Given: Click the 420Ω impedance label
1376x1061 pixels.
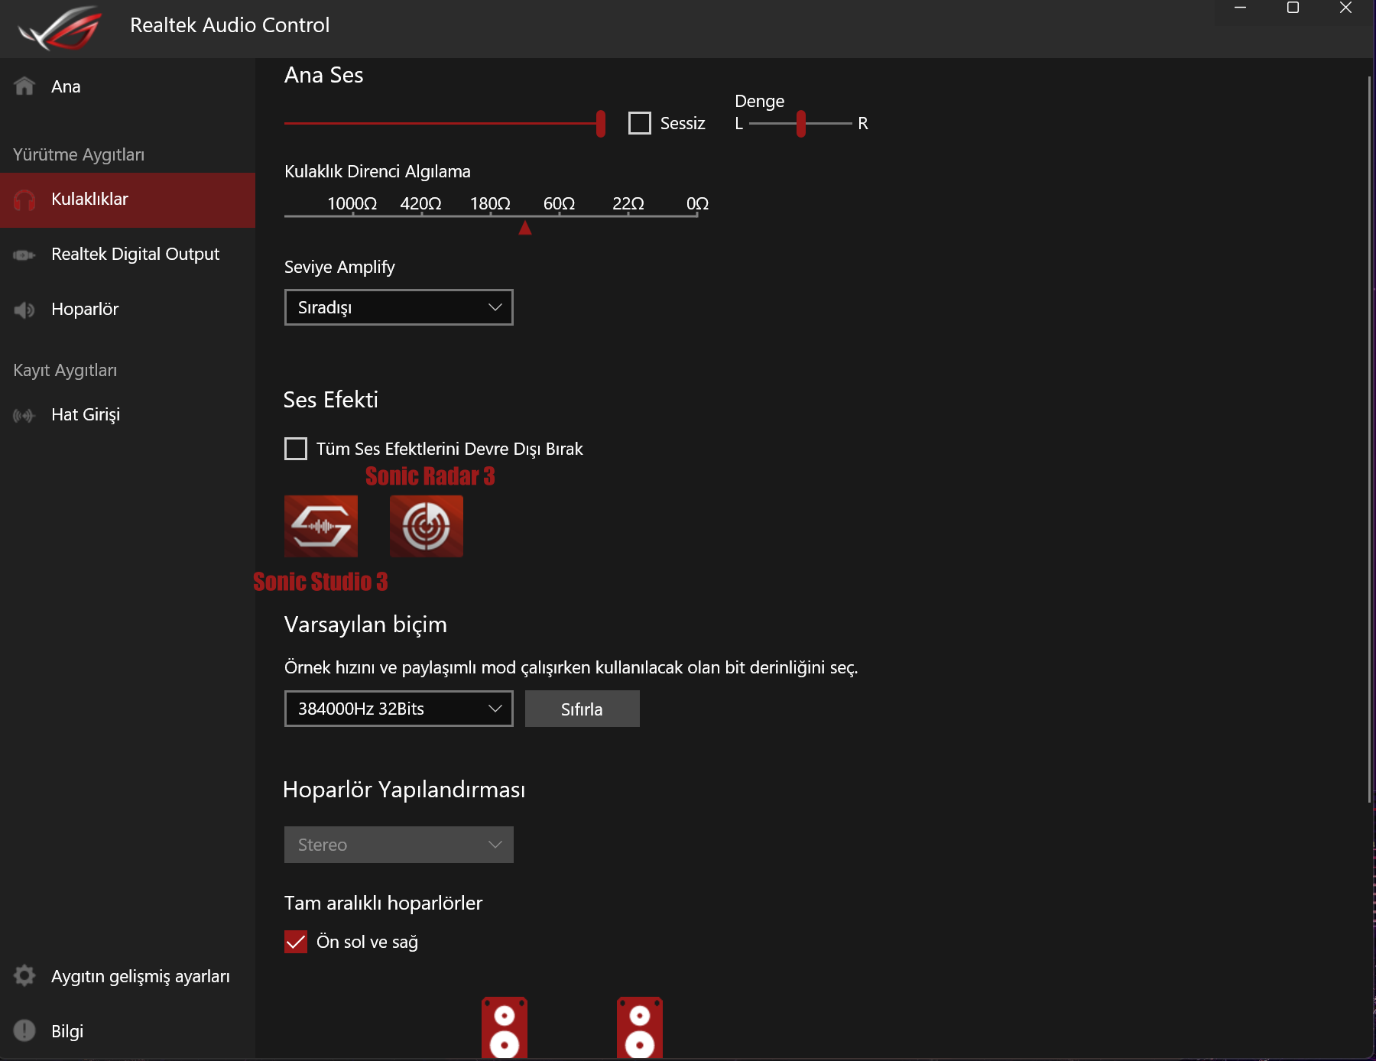Looking at the screenshot, I should [x=421, y=203].
